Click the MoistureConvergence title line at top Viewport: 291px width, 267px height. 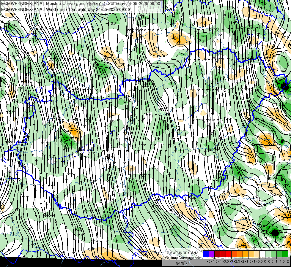click(x=81, y=4)
